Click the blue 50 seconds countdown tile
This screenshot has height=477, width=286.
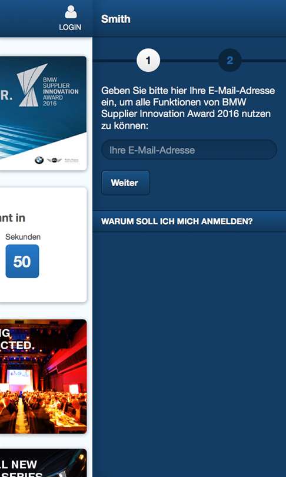pos(22,261)
